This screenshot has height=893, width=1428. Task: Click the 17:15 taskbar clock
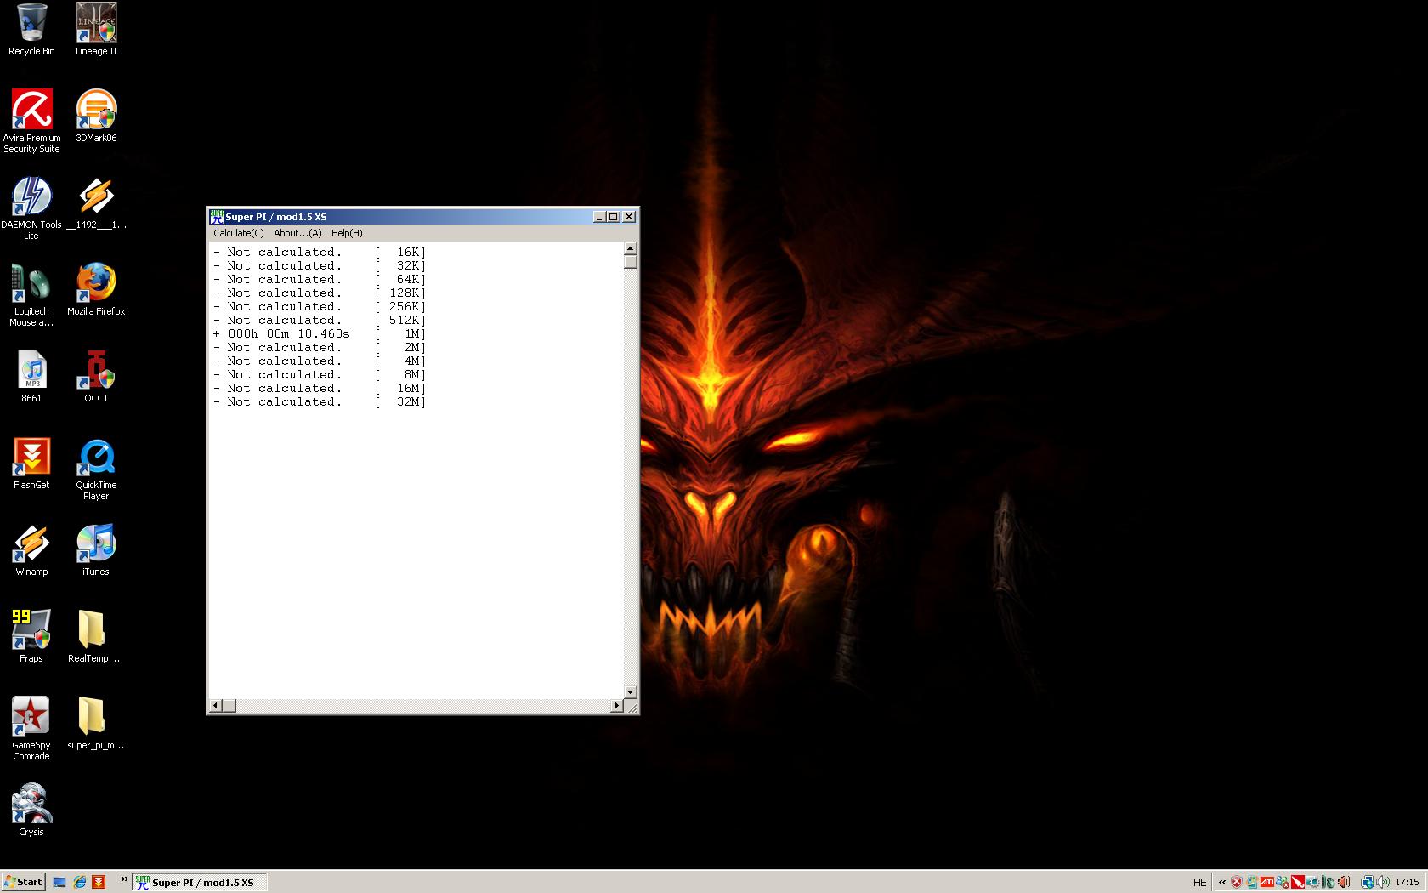point(1407,882)
